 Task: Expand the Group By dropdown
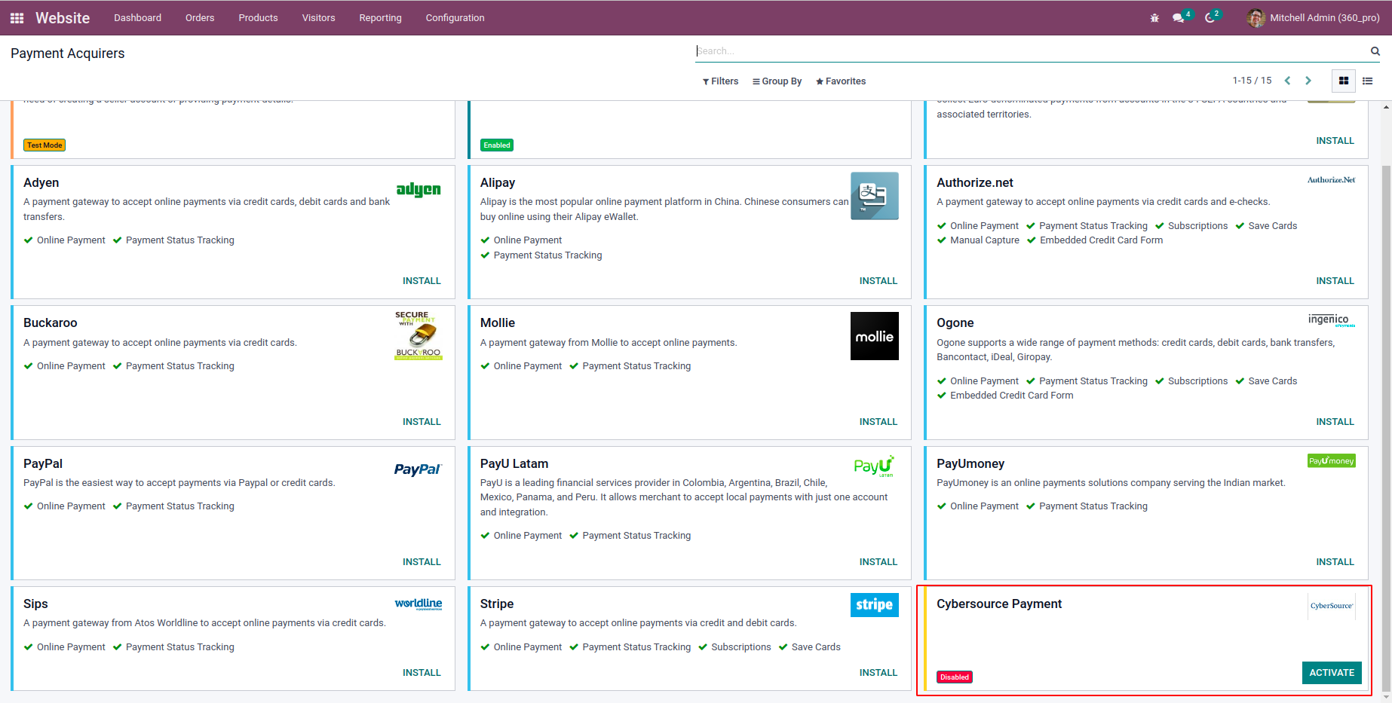(777, 81)
